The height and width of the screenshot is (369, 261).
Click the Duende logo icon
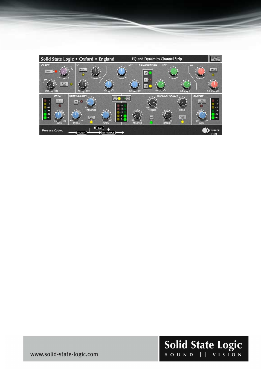[x=206, y=131]
